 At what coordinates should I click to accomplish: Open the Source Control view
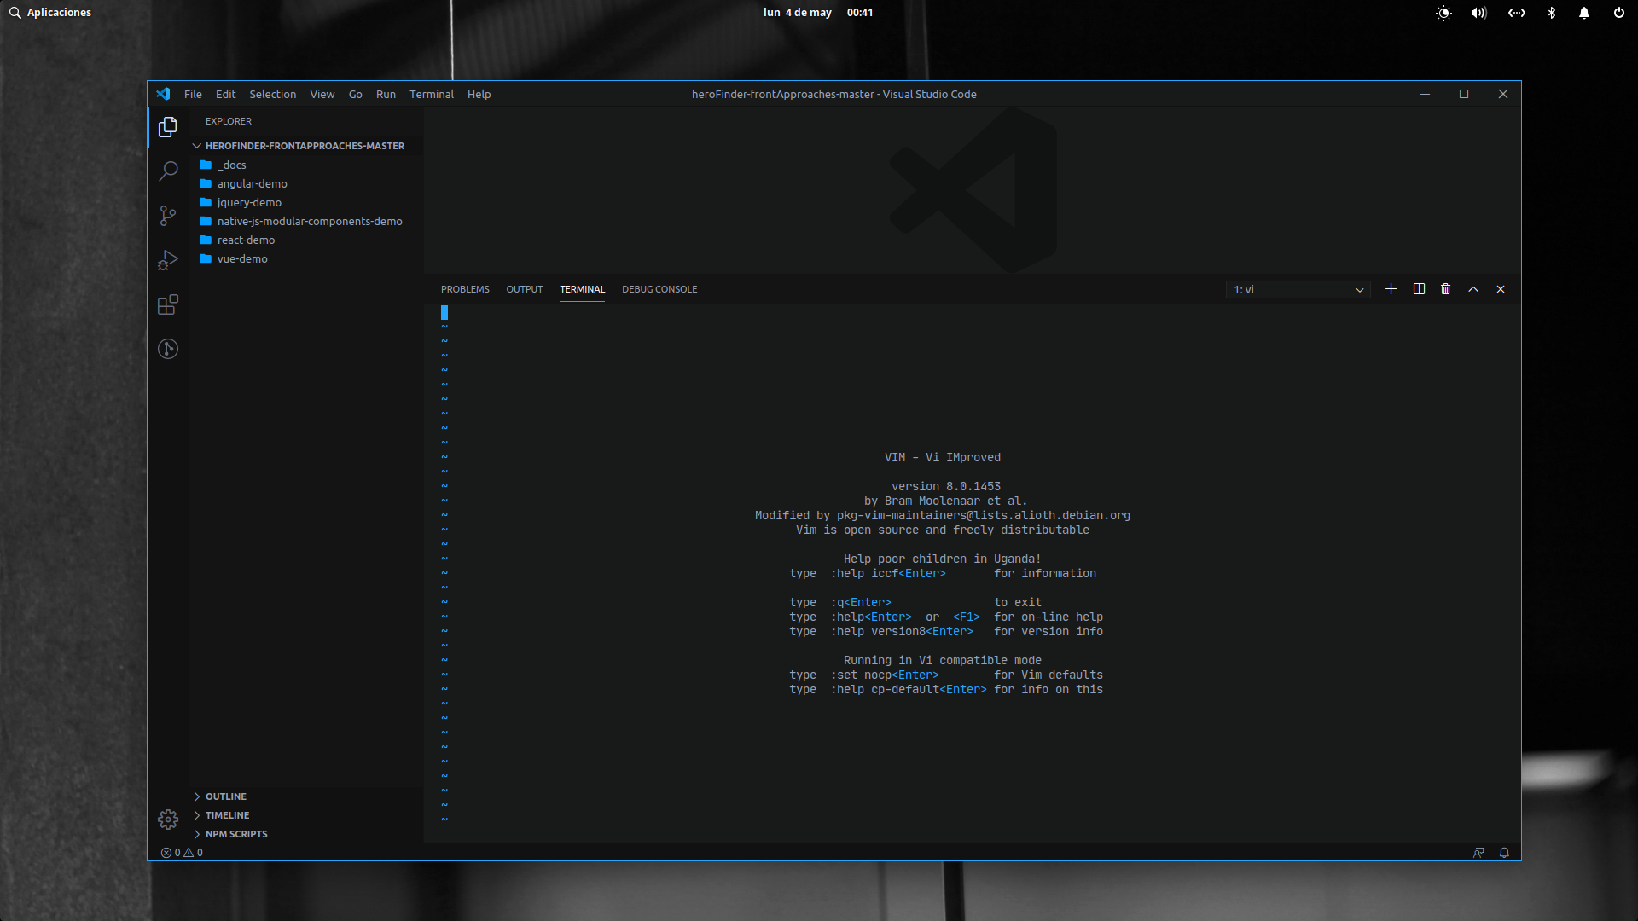point(168,216)
